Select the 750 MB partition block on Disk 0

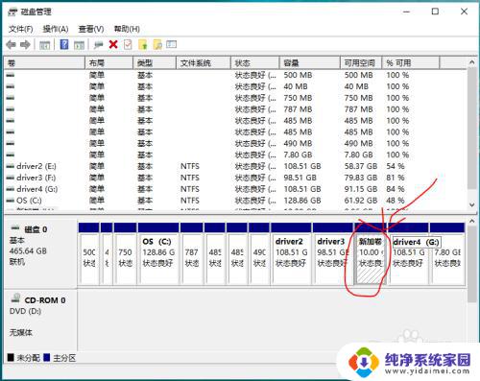[125, 253]
